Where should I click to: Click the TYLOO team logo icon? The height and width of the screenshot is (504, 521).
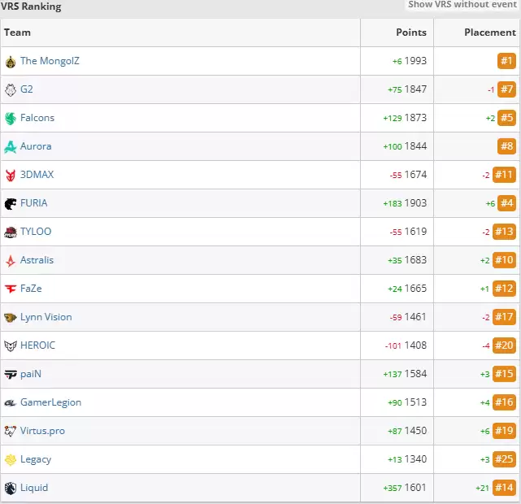[x=10, y=232]
